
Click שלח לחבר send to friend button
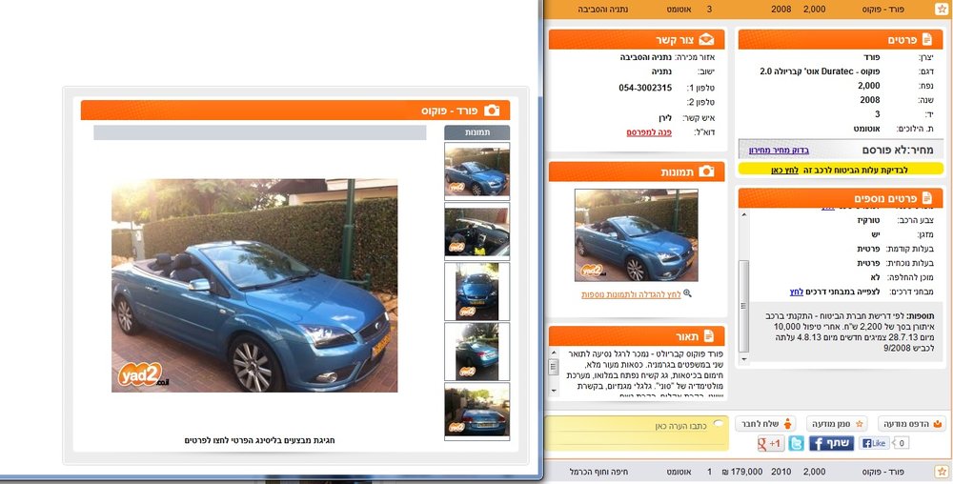pos(765,423)
